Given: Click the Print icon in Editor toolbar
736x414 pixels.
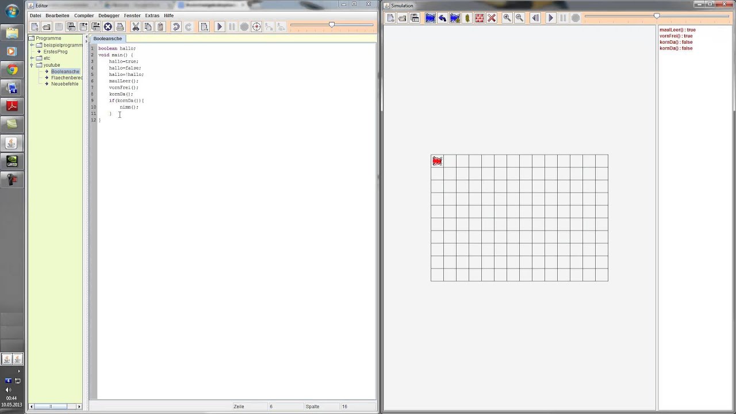Looking at the screenshot, I should point(120,26).
